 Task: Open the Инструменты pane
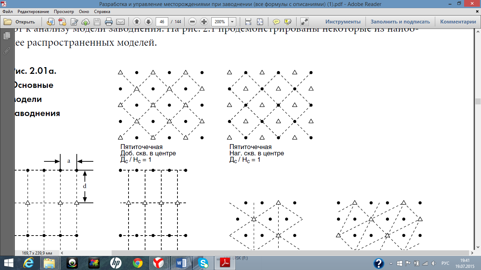click(x=343, y=22)
